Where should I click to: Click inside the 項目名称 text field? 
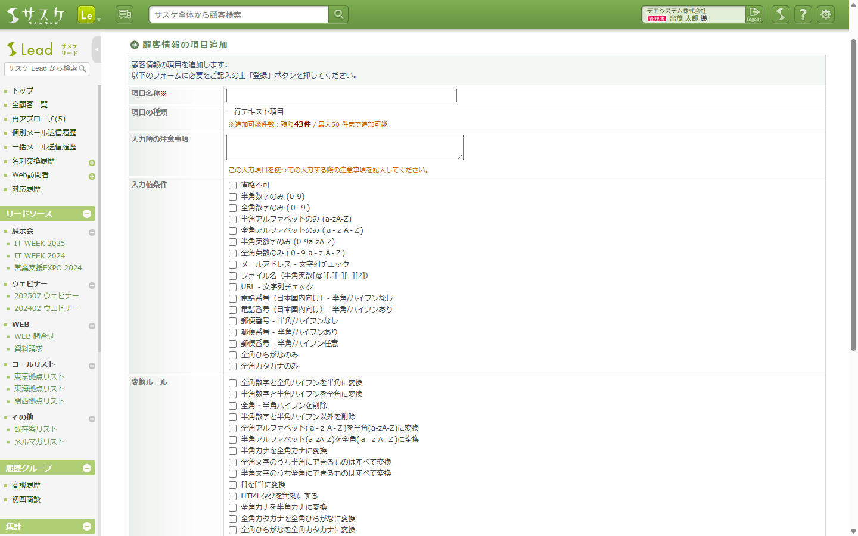[341, 95]
